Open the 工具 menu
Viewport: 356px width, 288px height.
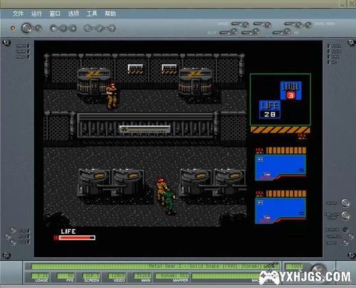[x=92, y=14]
